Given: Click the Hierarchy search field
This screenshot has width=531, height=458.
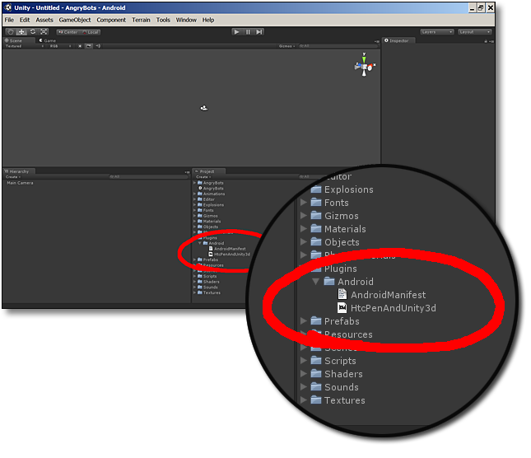Looking at the screenshot, I should coord(148,177).
